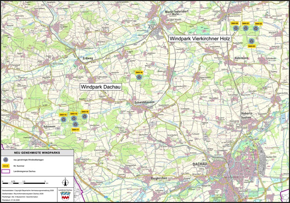Select the DAH-18 wind turbine marker
The width and height of the screenshot is (290, 203).
click(139, 78)
